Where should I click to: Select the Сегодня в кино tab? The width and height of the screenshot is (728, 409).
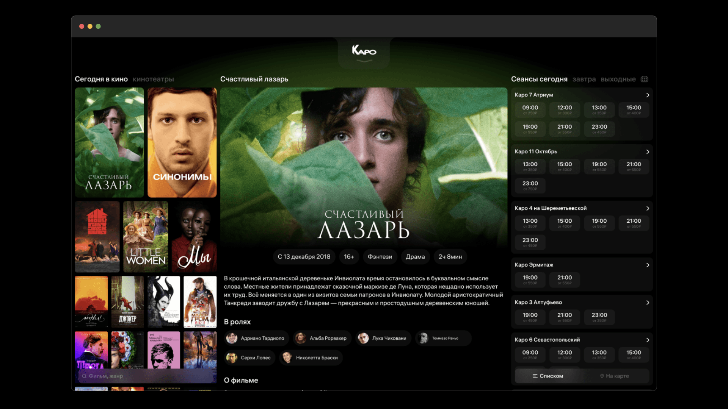tap(101, 79)
